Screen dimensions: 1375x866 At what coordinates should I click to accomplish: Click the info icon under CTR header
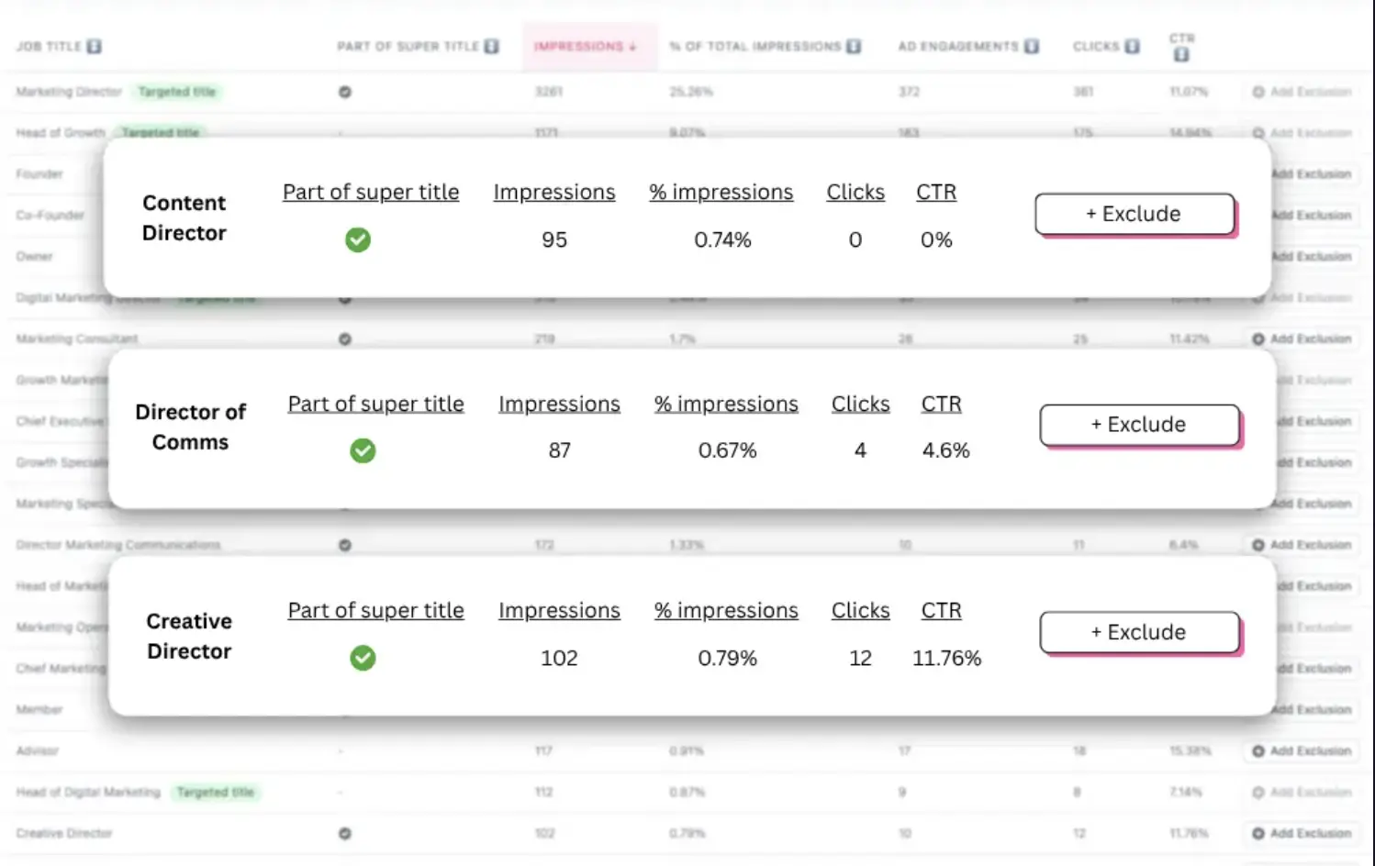pos(1181,54)
